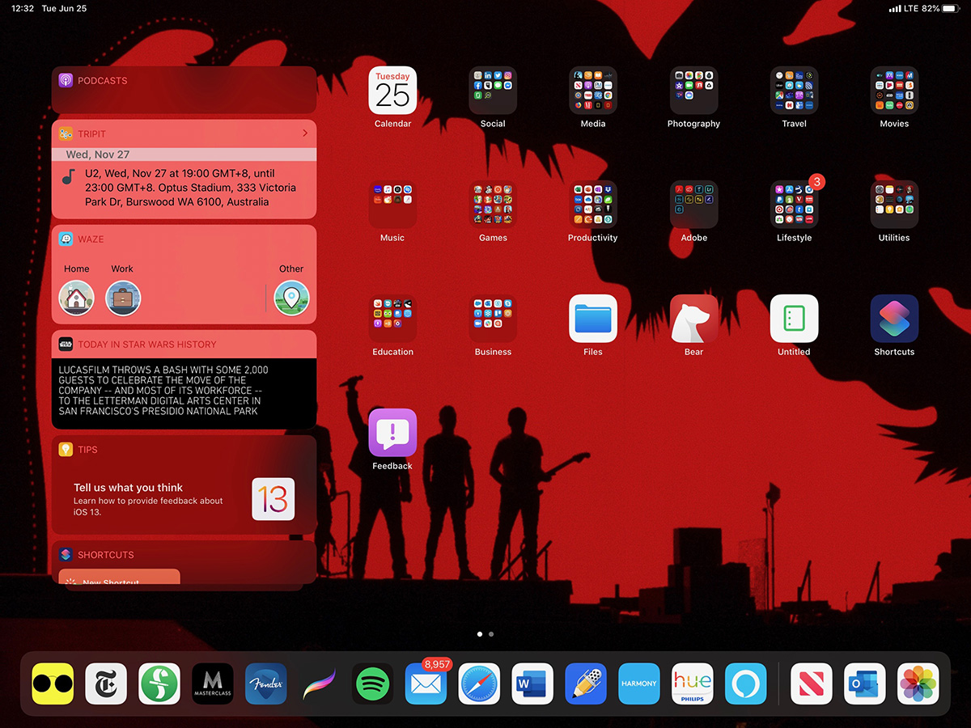Viewport: 971px width, 728px height.
Task: Open Philips Hue in dock
Action: click(693, 684)
